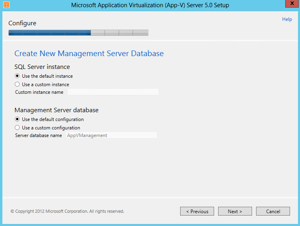Click the 'Management Server database' section label
This screenshot has width=300, height=226.
click(56, 110)
